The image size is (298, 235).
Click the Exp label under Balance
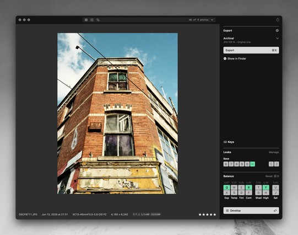(x=227, y=198)
